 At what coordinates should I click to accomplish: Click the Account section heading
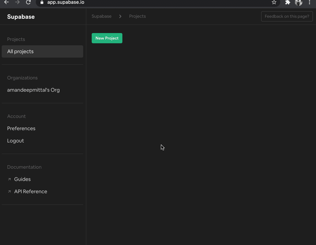pos(16,116)
